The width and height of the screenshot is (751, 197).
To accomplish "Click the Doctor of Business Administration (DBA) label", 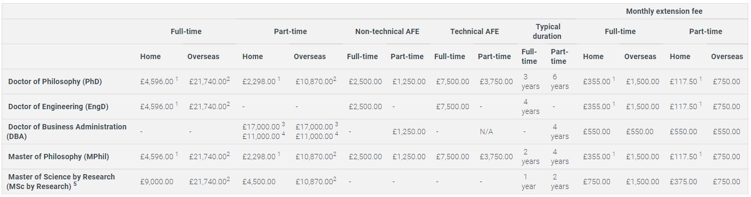I will tap(67, 132).
